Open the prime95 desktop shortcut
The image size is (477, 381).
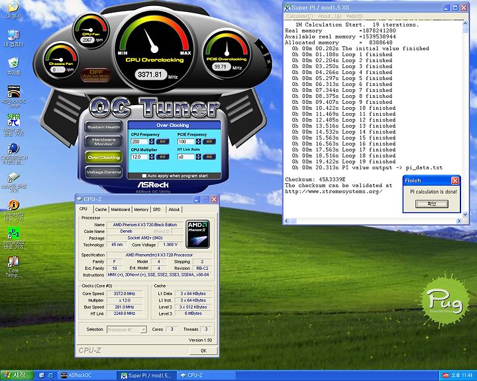click(14, 238)
